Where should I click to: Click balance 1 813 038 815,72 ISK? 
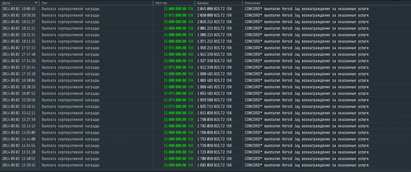pyautogui.click(x=214, y=113)
